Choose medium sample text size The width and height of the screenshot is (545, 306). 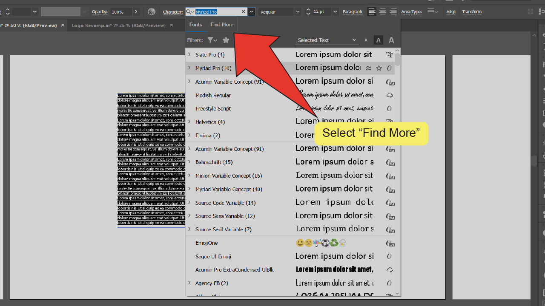click(378, 40)
